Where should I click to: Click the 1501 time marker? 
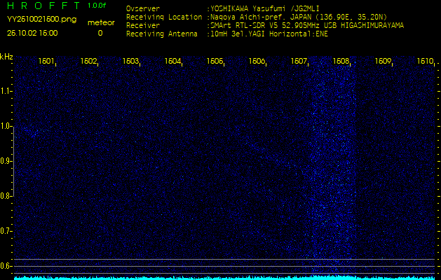click(46, 61)
